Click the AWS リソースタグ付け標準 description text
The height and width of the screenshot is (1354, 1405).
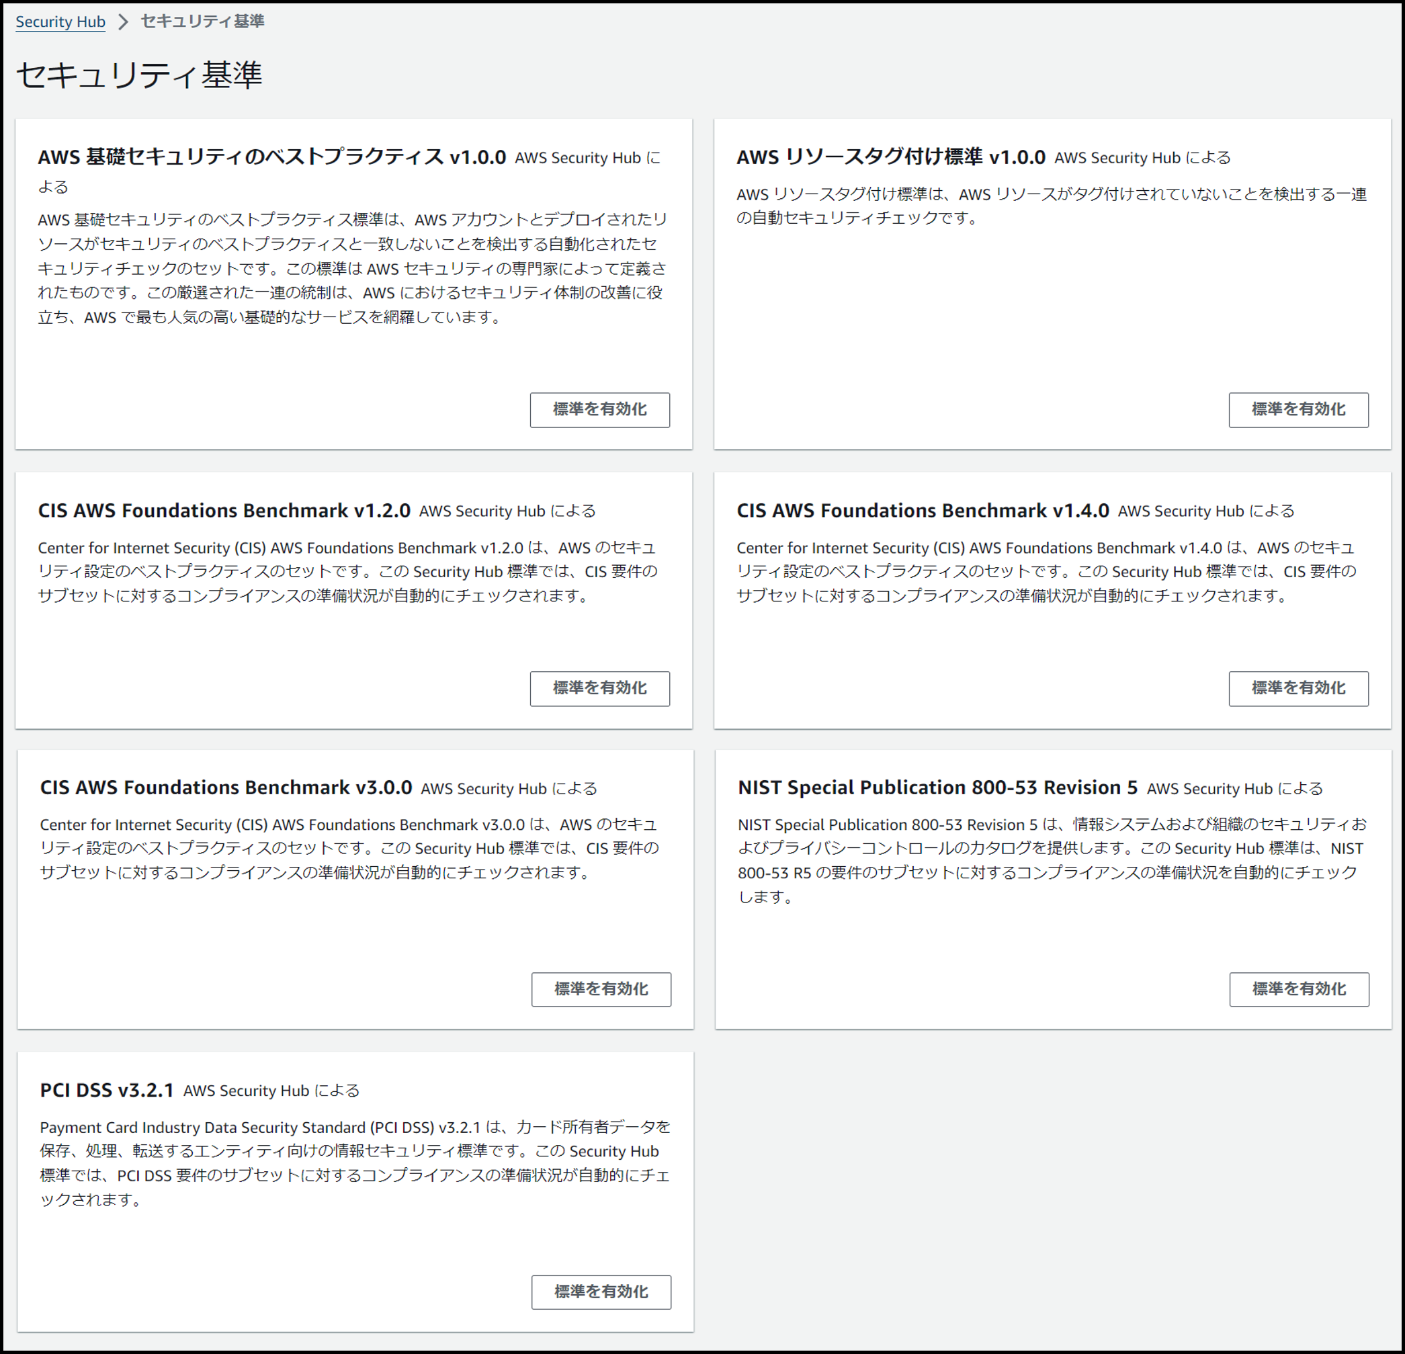click(1051, 206)
